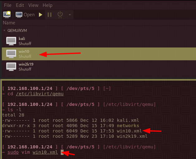Place cursor at terminal cursor block
The height and width of the screenshot is (159, 196).
click(62, 152)
